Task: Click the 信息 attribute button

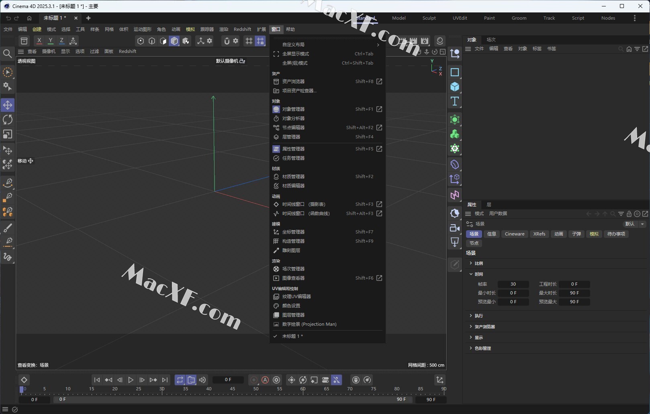Action: point(492,234)
